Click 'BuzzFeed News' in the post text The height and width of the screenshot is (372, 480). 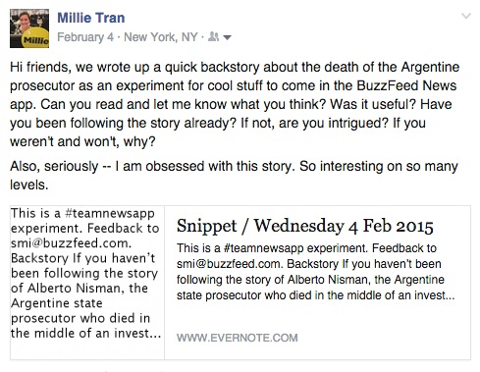tap(406, 85)
